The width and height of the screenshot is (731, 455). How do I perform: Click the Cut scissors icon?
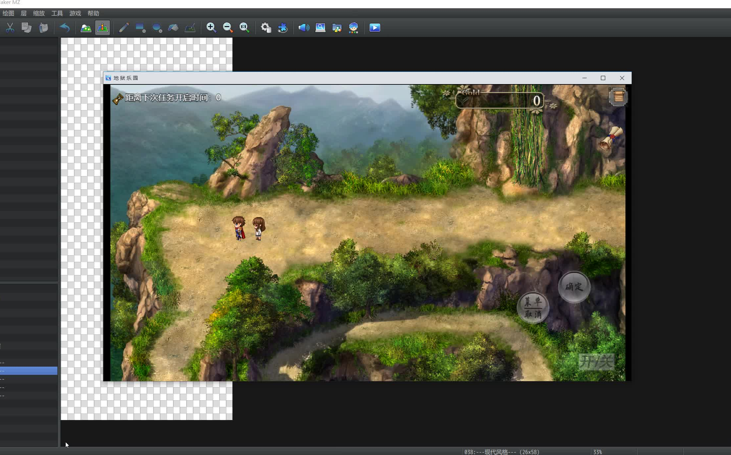click(10, 28)
